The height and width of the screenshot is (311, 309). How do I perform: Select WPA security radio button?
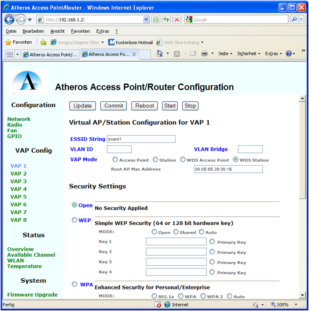(x=74, y=284)
